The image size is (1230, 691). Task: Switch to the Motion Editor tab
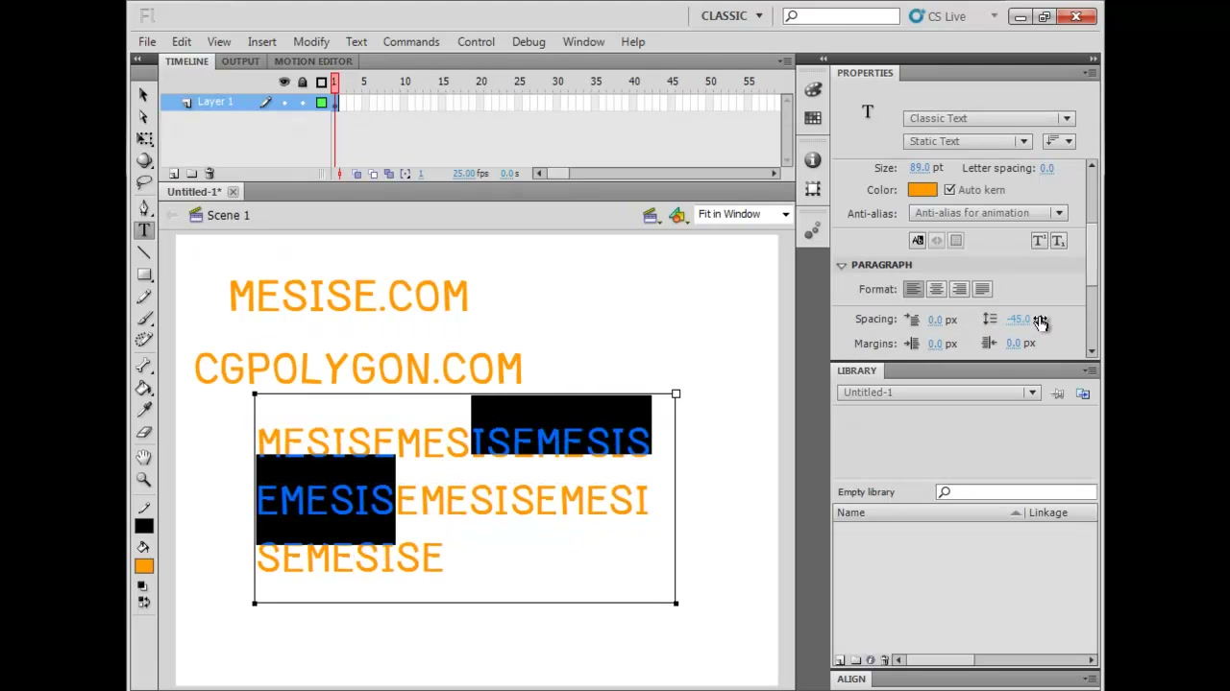tap(313, 61)
